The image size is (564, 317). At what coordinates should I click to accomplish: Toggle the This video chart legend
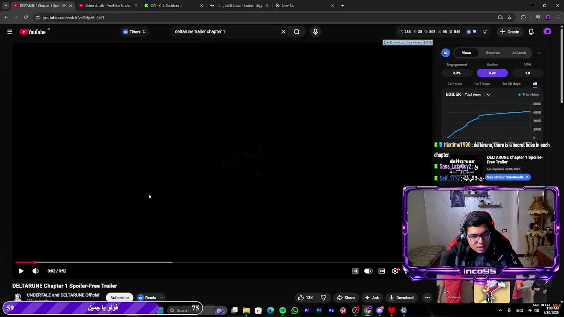[x=528, y=95]
